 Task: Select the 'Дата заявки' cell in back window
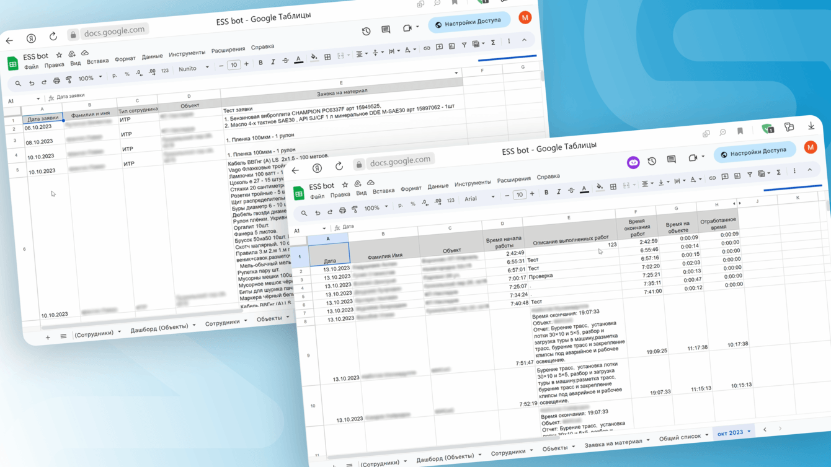point(43,118)
